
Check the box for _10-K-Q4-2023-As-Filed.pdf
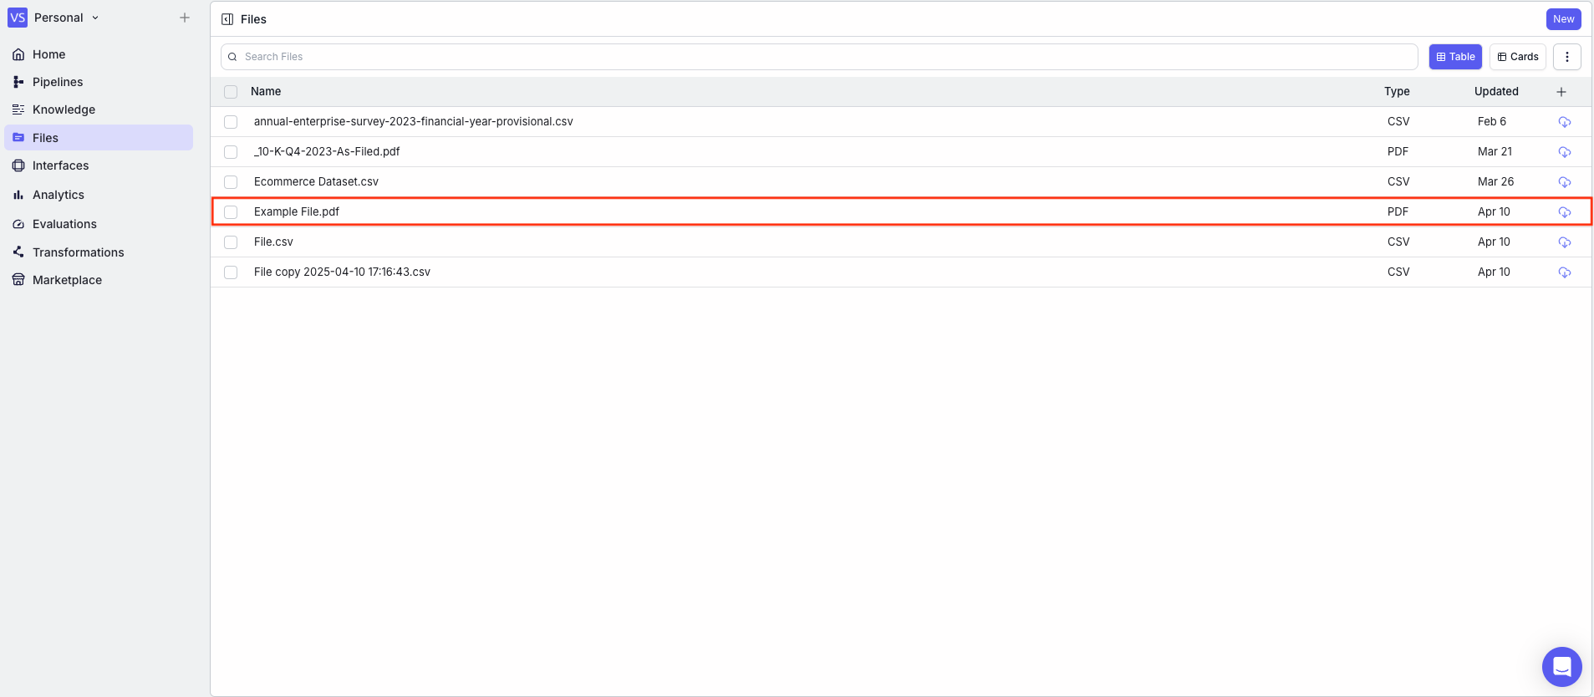[231, 152]
